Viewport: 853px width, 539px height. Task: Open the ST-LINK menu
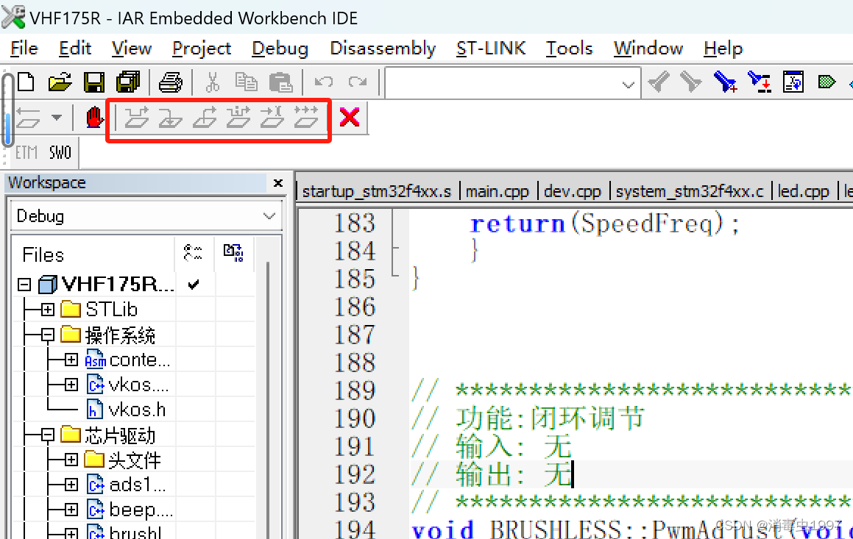tap(491, 49)
